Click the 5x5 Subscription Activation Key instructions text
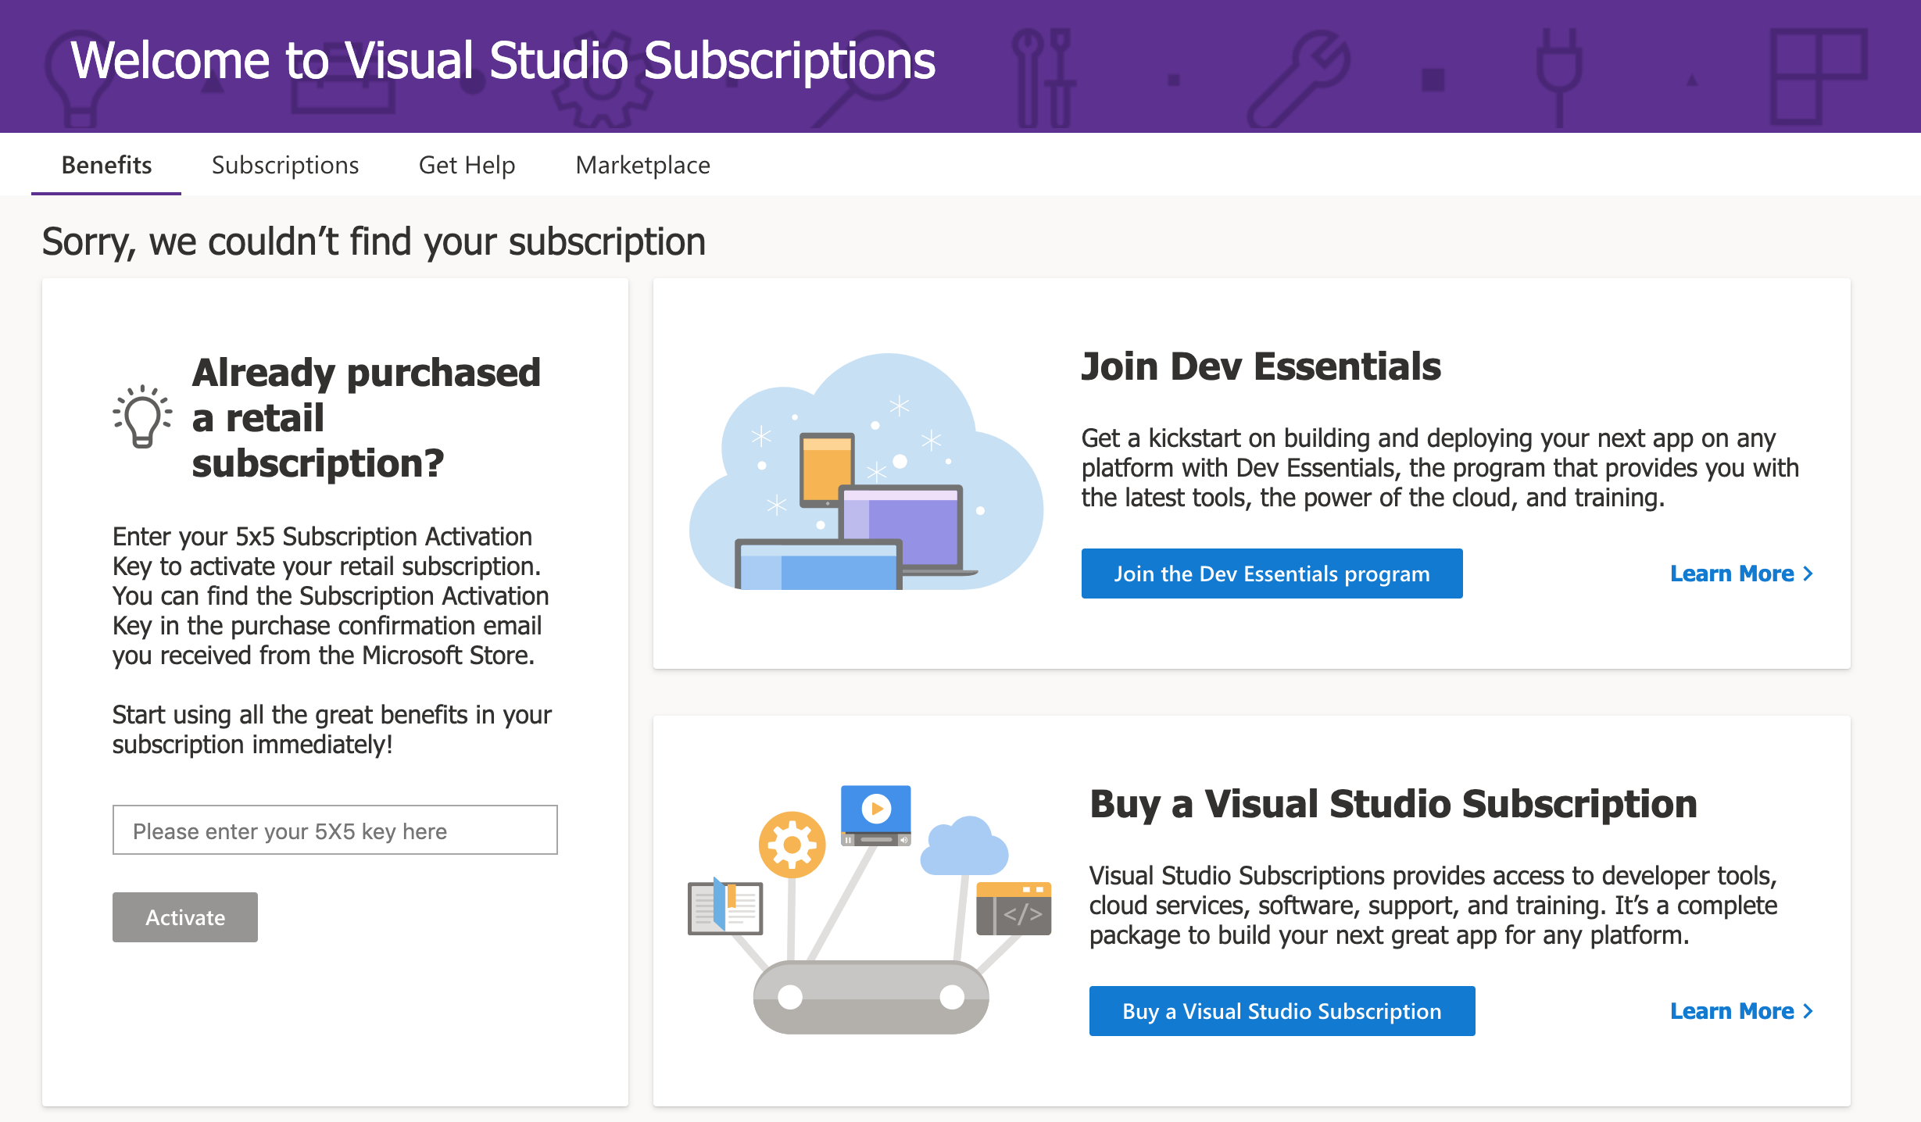The width and height of the screenshot is (1921, 1122). 331,596
